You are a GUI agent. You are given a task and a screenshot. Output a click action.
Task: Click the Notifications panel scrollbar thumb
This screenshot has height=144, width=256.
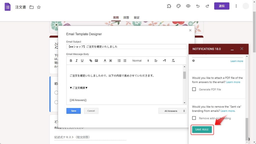tap(247, 129)
